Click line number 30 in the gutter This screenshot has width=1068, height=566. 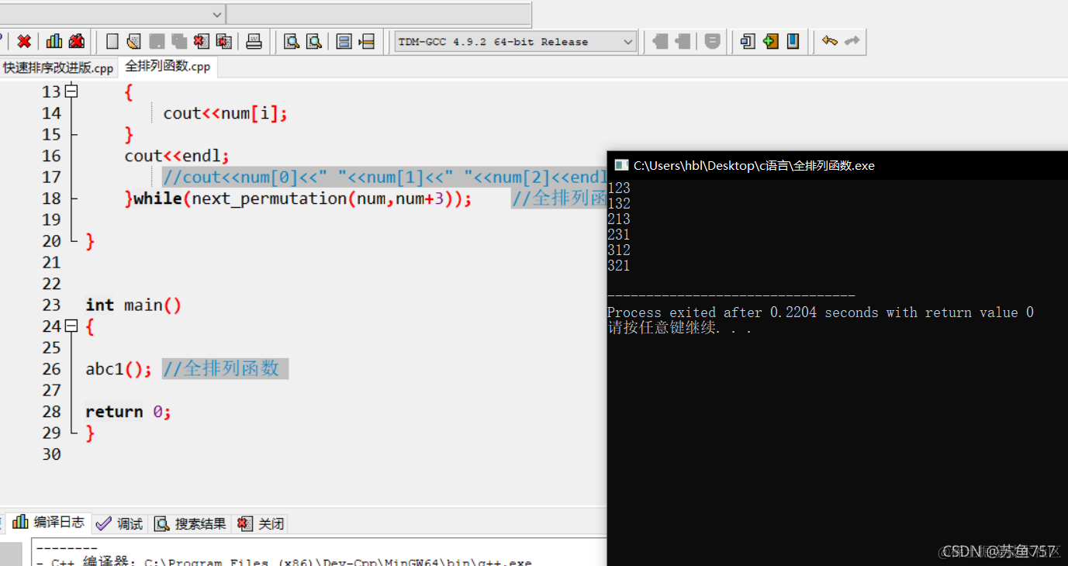tap(51, 454)
